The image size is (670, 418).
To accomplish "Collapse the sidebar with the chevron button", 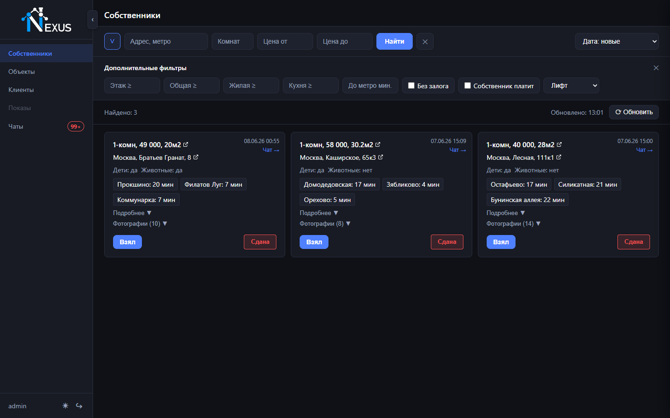I will pos(93,20).
